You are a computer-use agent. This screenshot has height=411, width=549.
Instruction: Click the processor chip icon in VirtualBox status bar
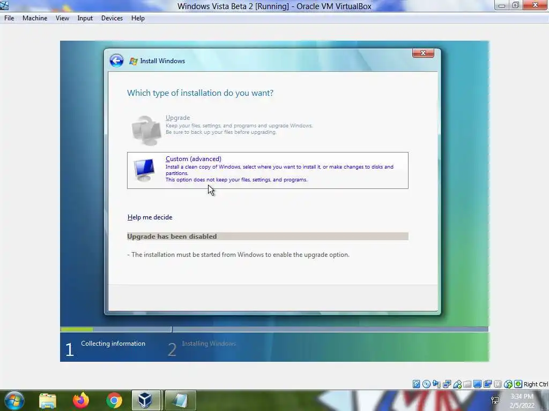498,384
